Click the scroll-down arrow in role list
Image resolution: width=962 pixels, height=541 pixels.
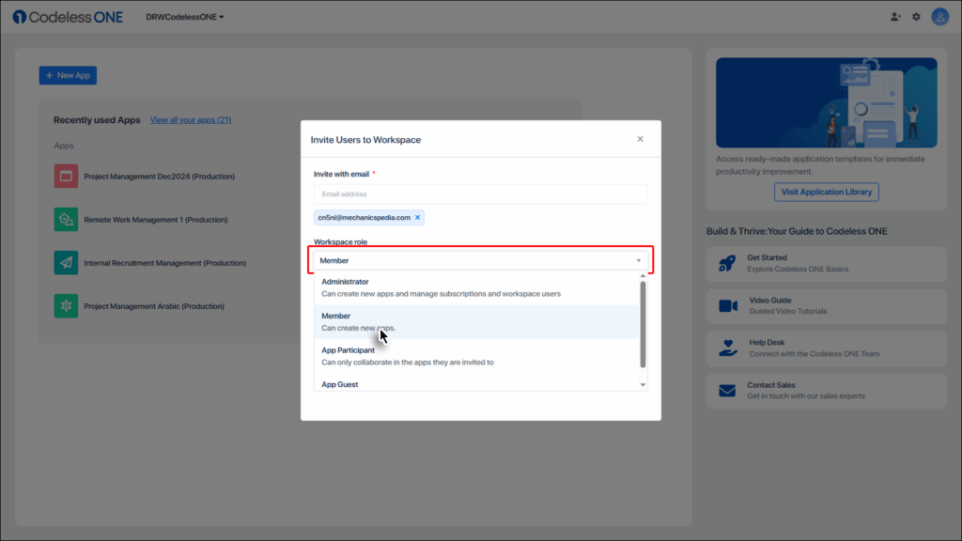(x=643, y=385)
